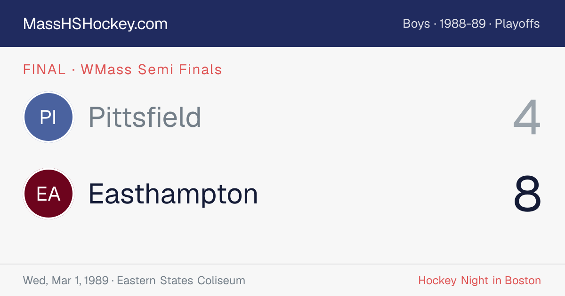The width and height of the screenshot is (565, 296).
Task: Click the blue circle behind PI initials
Action: coord(48,117)
